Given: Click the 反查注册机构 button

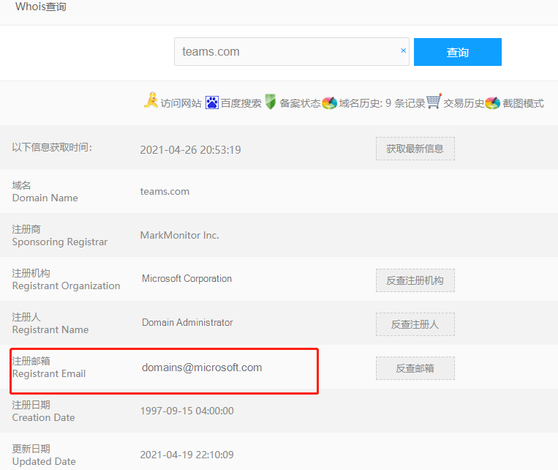Looking at the screenshot, I should coord(415,280).
